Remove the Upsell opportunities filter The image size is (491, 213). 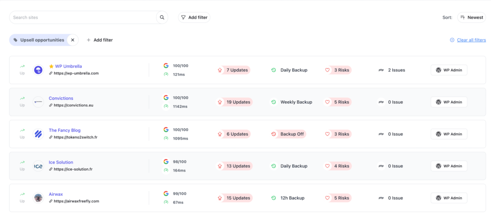(72, 40)
